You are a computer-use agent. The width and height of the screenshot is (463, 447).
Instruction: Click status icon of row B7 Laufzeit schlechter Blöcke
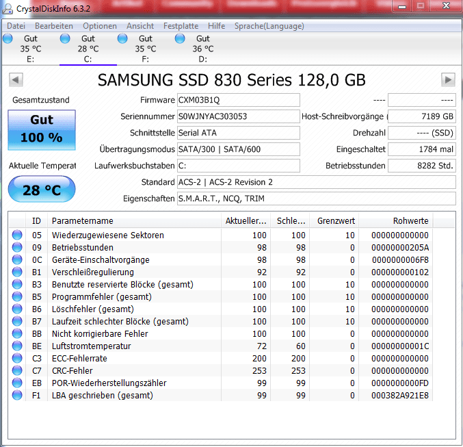17,321
